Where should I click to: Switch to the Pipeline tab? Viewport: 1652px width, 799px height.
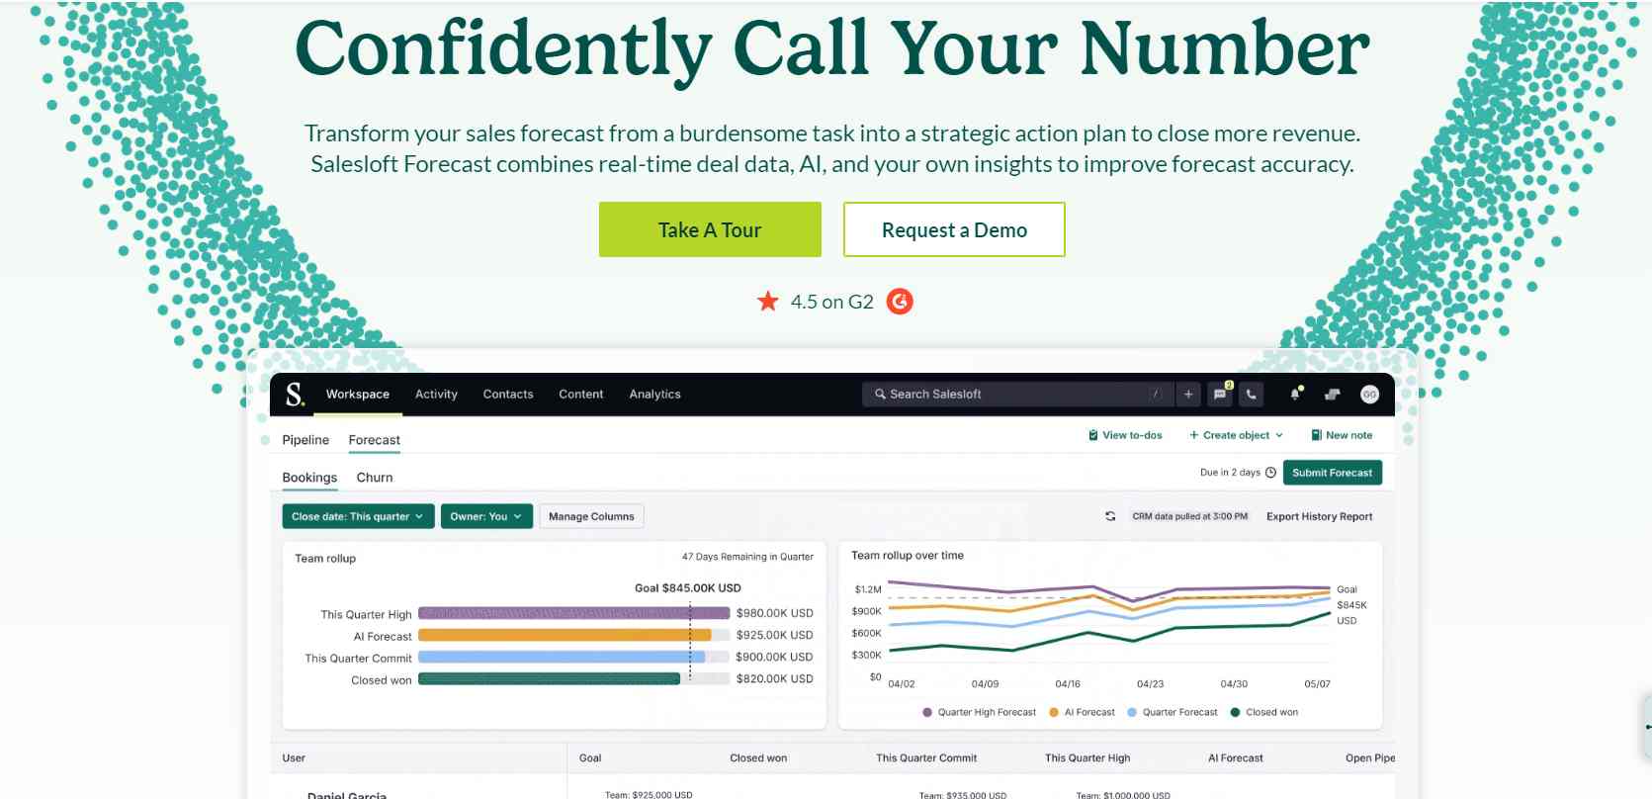tap(305, 440)
